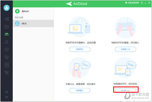
Task: Open the user profile avatar
Action: [7, 8]
